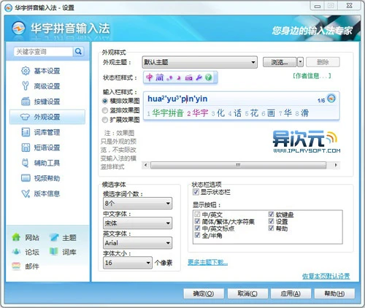Click half-moon icon in status bar preview
This screenshot has height=308, width=365.
pos(179,78)
